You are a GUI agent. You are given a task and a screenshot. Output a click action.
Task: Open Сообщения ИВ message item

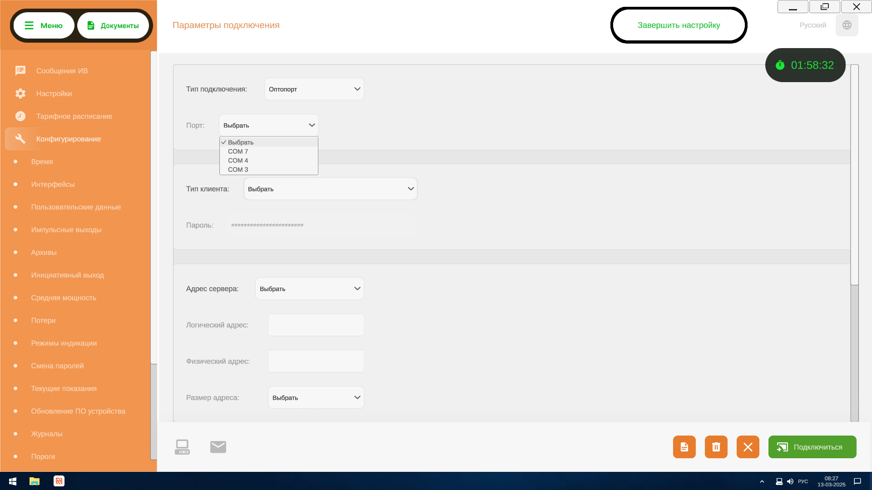point(62,71)
